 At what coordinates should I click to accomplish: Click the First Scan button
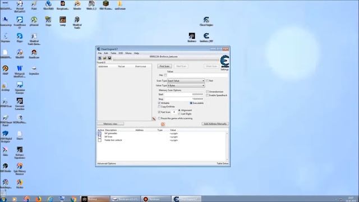click(x=164, y=66)
